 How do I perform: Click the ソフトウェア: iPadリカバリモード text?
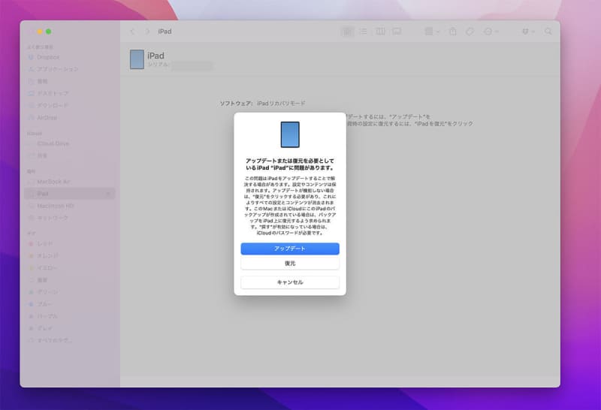262,104
